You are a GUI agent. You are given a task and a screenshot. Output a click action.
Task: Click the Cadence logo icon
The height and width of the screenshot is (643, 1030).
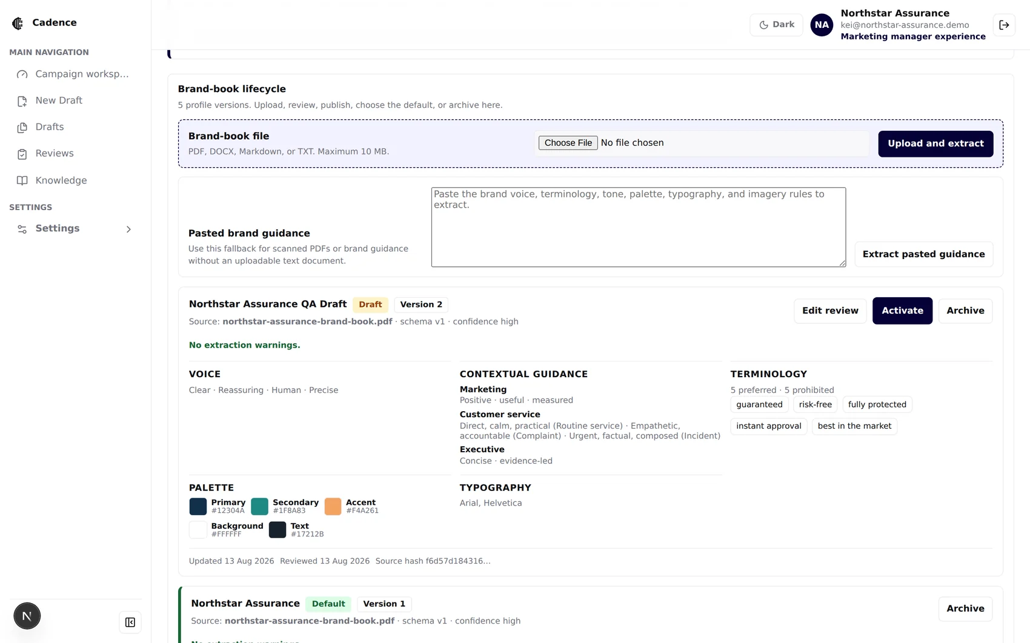[18, 23]
